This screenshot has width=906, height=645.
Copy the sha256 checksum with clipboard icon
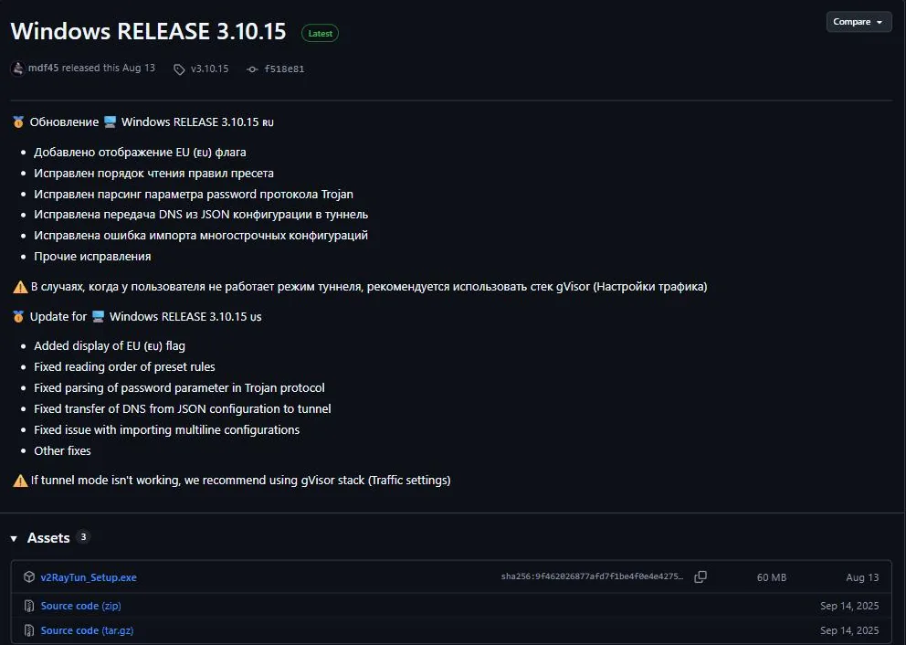point(701,576)
